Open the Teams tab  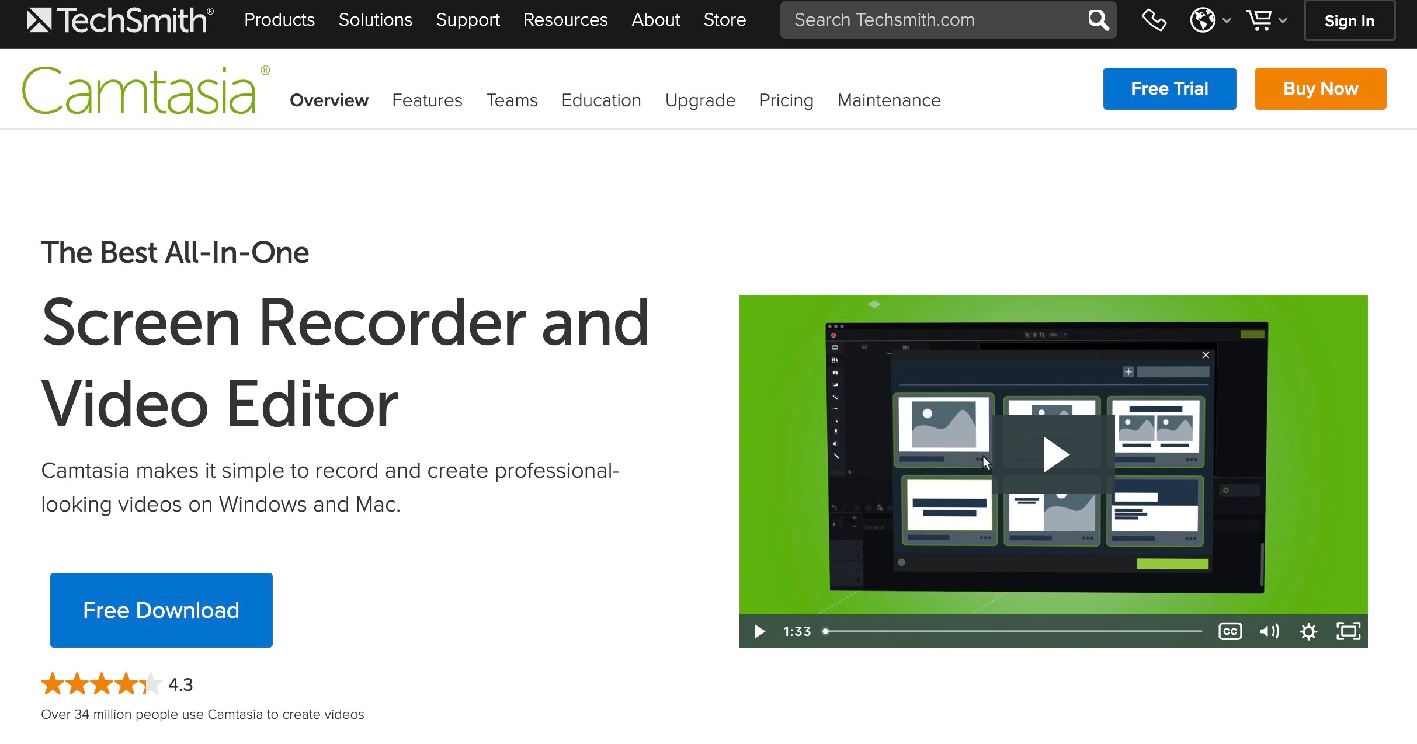[x=512, y=100]
